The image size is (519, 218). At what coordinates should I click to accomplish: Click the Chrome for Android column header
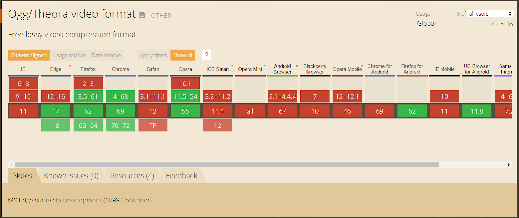tap(380, 69)
